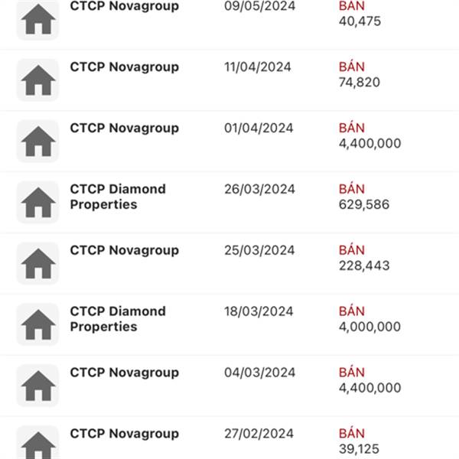Open CTCP Diamond Properties dated 18/03/2024
Viewport: 459px width, 459px height.
[118, 319]
